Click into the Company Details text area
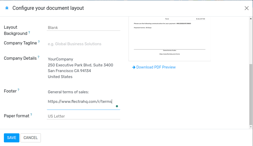Screen dimensions: 253x146 point(83,68)
